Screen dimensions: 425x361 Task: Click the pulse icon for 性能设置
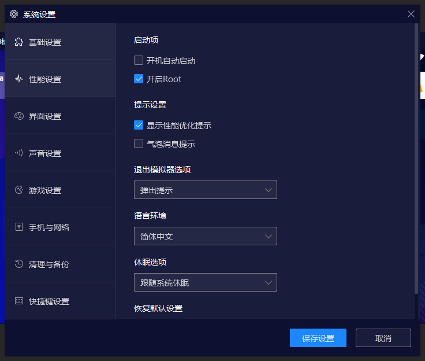(19, 79)
